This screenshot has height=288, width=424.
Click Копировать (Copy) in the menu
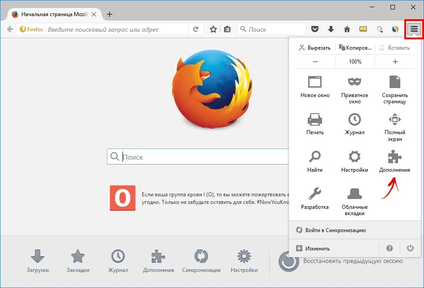(x=355, y=48)
